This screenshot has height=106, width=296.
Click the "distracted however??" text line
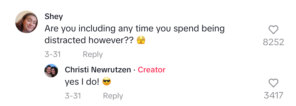89,40
